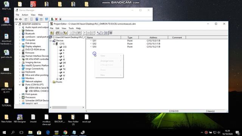Open the Help menu in Project Editor
The width and height of the screenshot is (242, 136).
pos(78,28)
